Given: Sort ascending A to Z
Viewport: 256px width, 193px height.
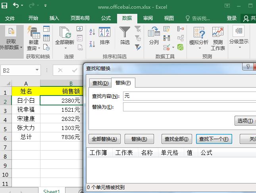Looking at the screenshot, I should point(92,32).
